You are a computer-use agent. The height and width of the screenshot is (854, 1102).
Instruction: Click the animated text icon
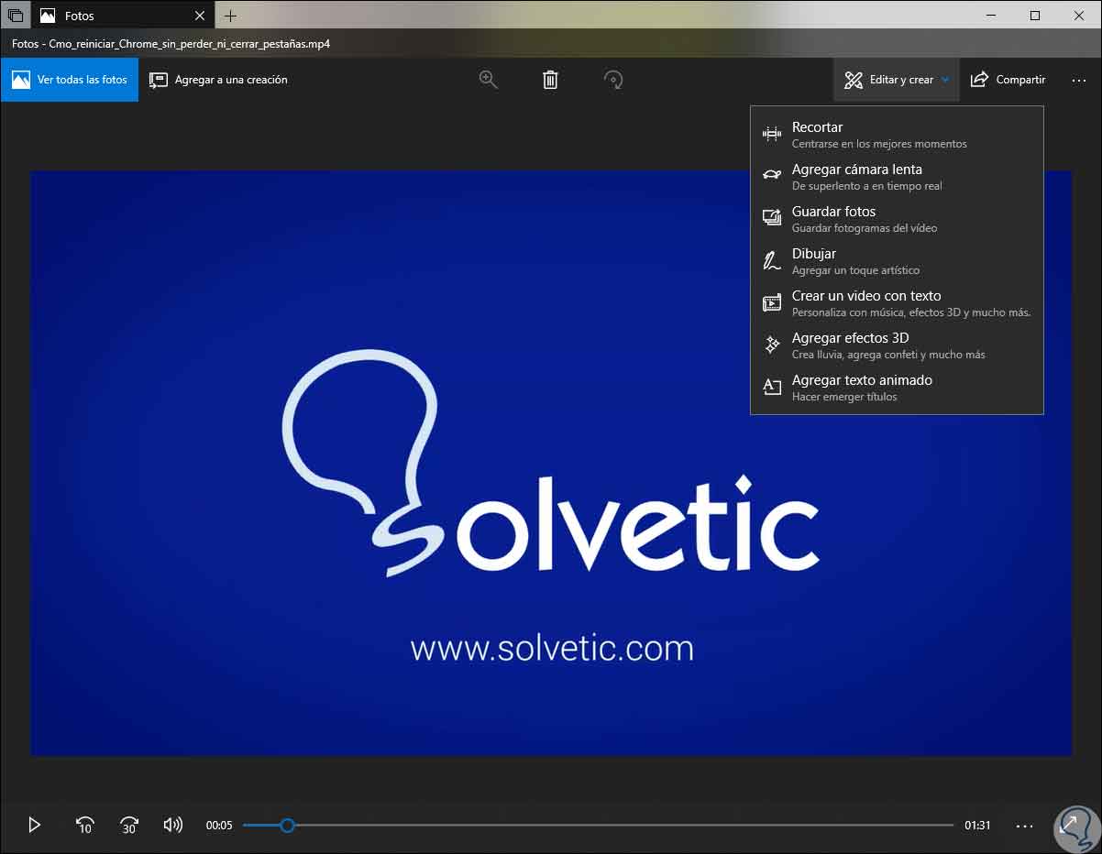pos(772,388)
